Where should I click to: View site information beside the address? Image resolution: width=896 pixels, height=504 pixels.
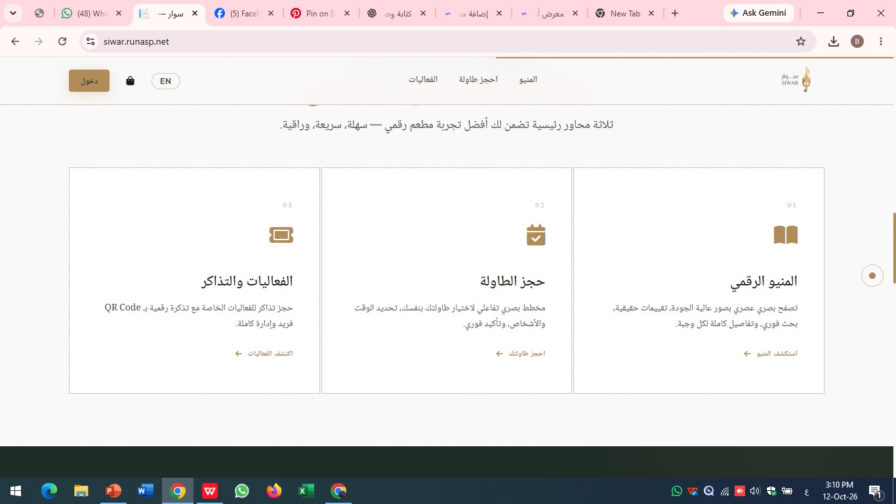point(91,41)
